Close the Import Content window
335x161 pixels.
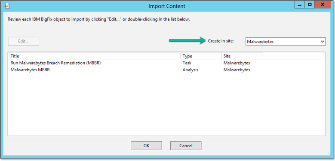(323, 5)
